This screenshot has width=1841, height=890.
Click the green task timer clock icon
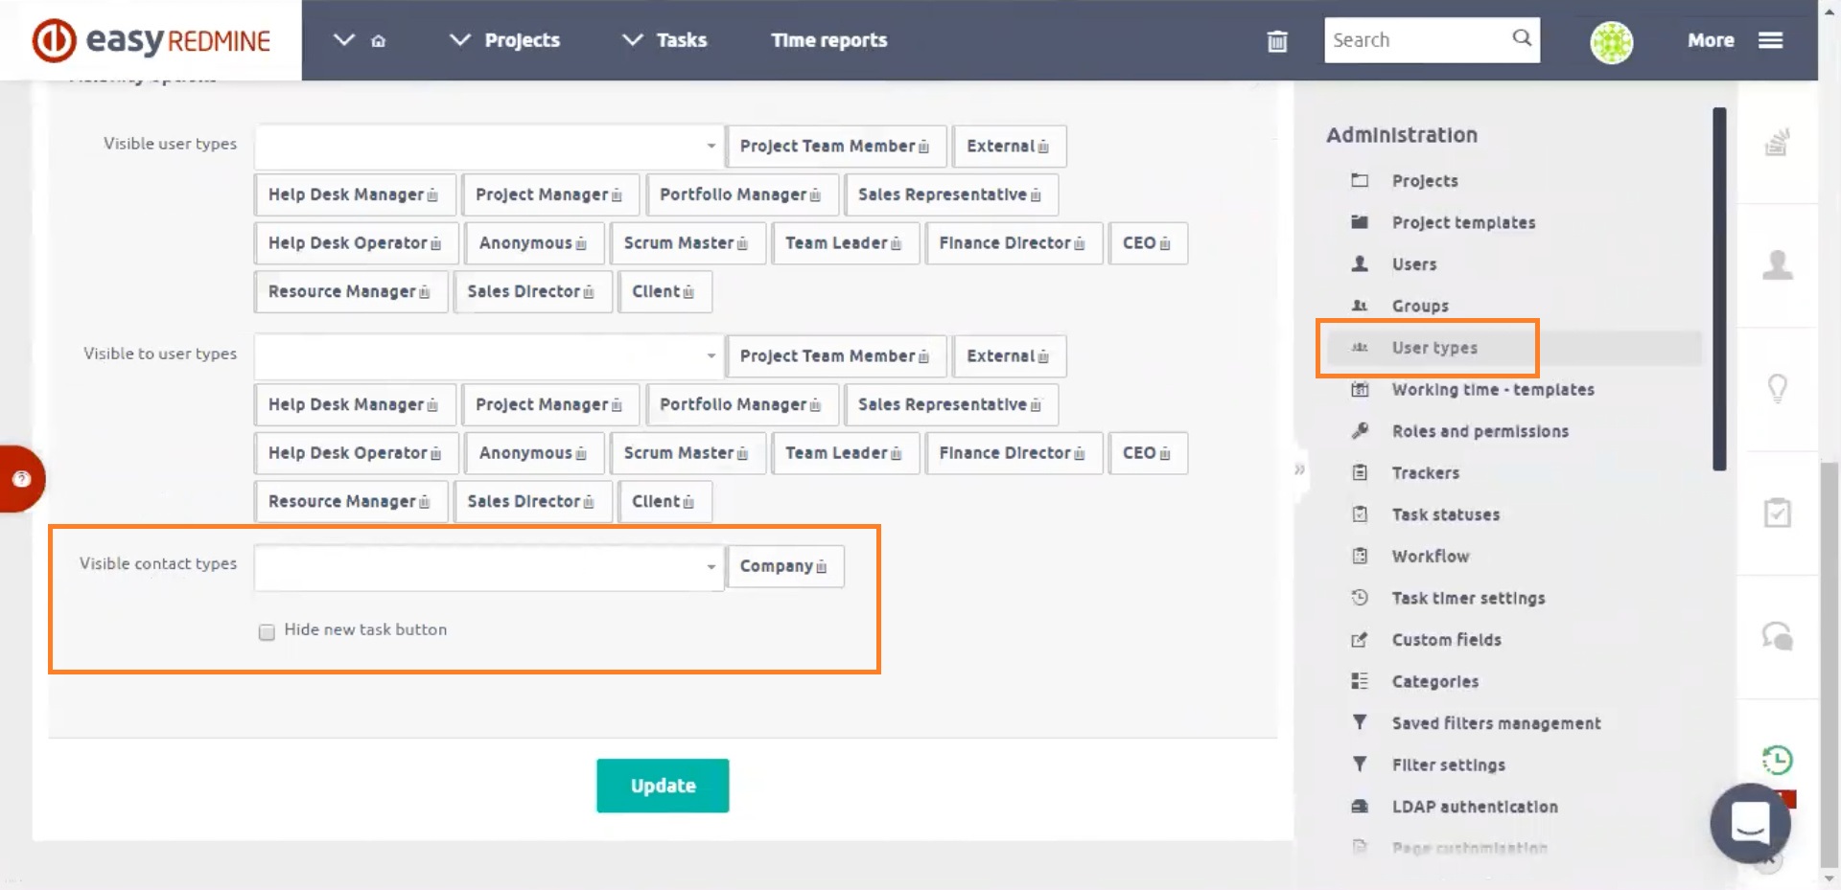(1777, 760)
